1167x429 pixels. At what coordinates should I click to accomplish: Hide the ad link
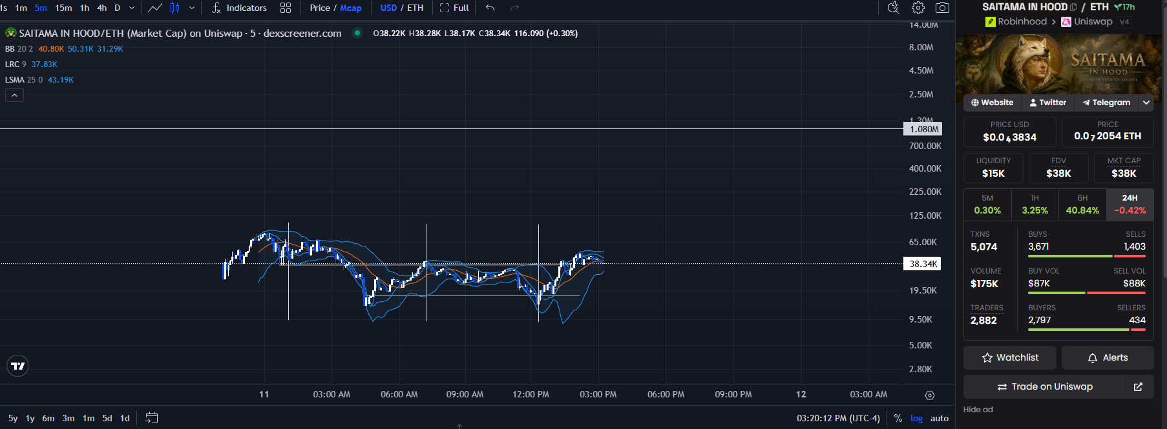coord(978,410)
